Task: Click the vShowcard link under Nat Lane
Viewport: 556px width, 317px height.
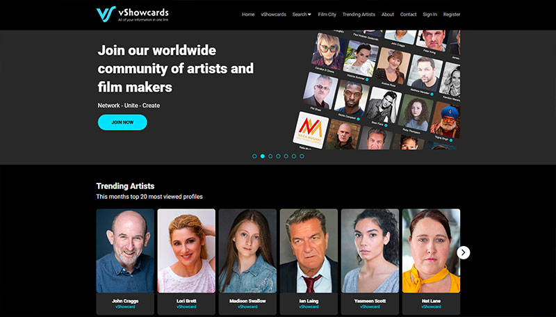Action: [431, 307]
